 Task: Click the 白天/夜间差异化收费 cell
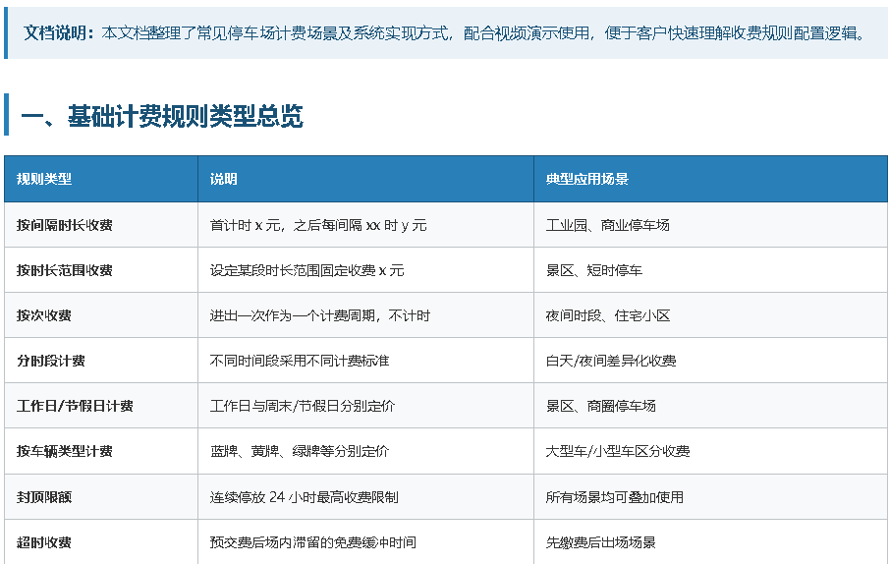710,361
